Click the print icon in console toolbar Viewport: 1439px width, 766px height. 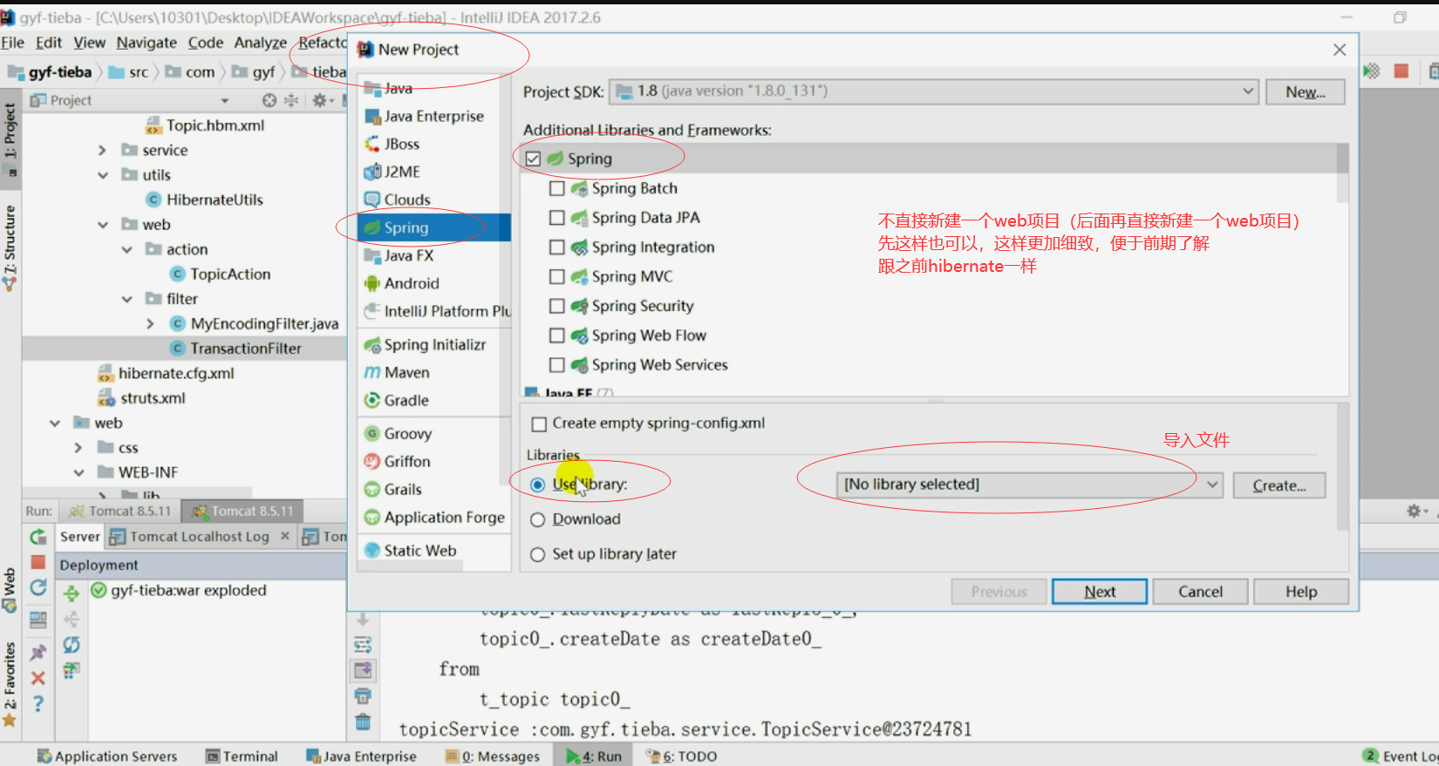tap(363, 696)
